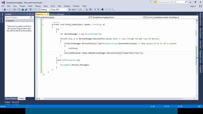Open the Help menu

point(84,6)
